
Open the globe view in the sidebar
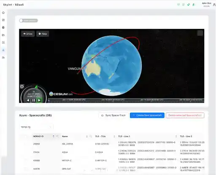(x=3, y=28)
